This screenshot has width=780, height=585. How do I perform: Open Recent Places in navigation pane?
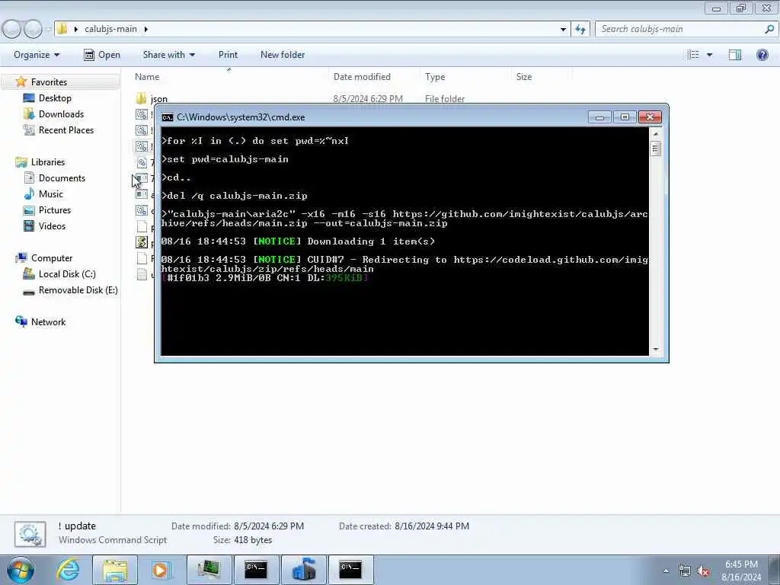(66, 129)
